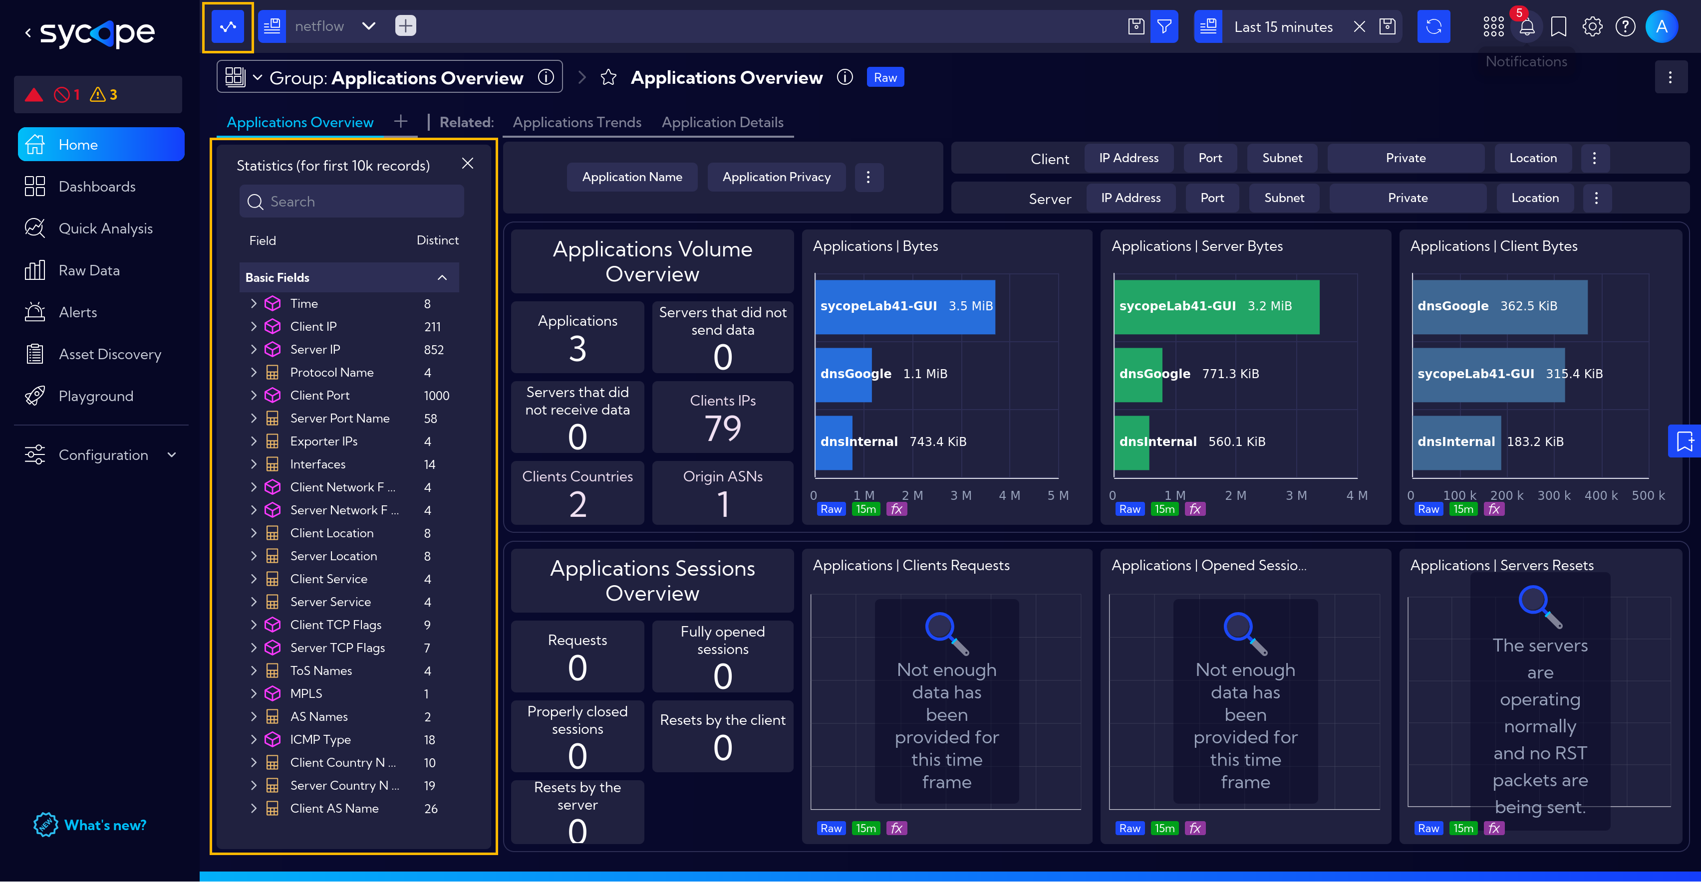Go to Home in the sidebar
The height and width of the screenshot is (882, 1701).
click(101, 145)
